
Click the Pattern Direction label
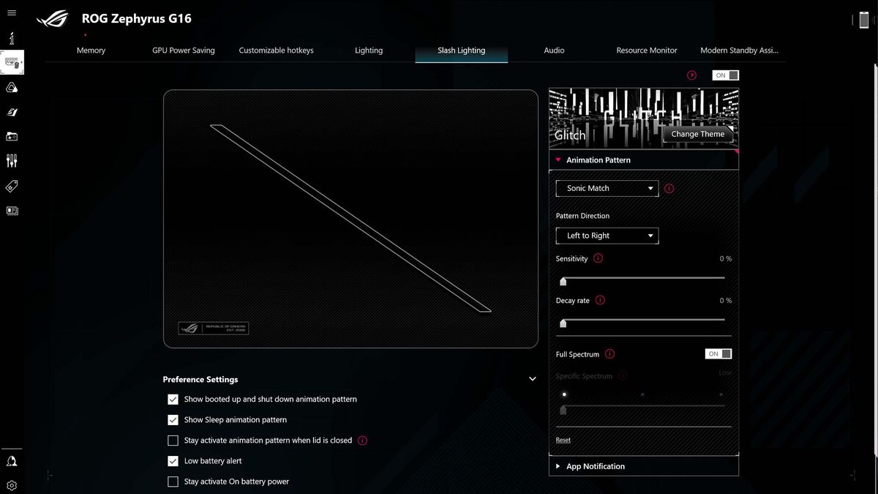tap(582, 216)
